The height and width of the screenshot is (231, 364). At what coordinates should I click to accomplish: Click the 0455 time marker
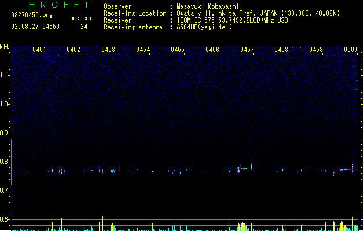(x=178, y=50)
